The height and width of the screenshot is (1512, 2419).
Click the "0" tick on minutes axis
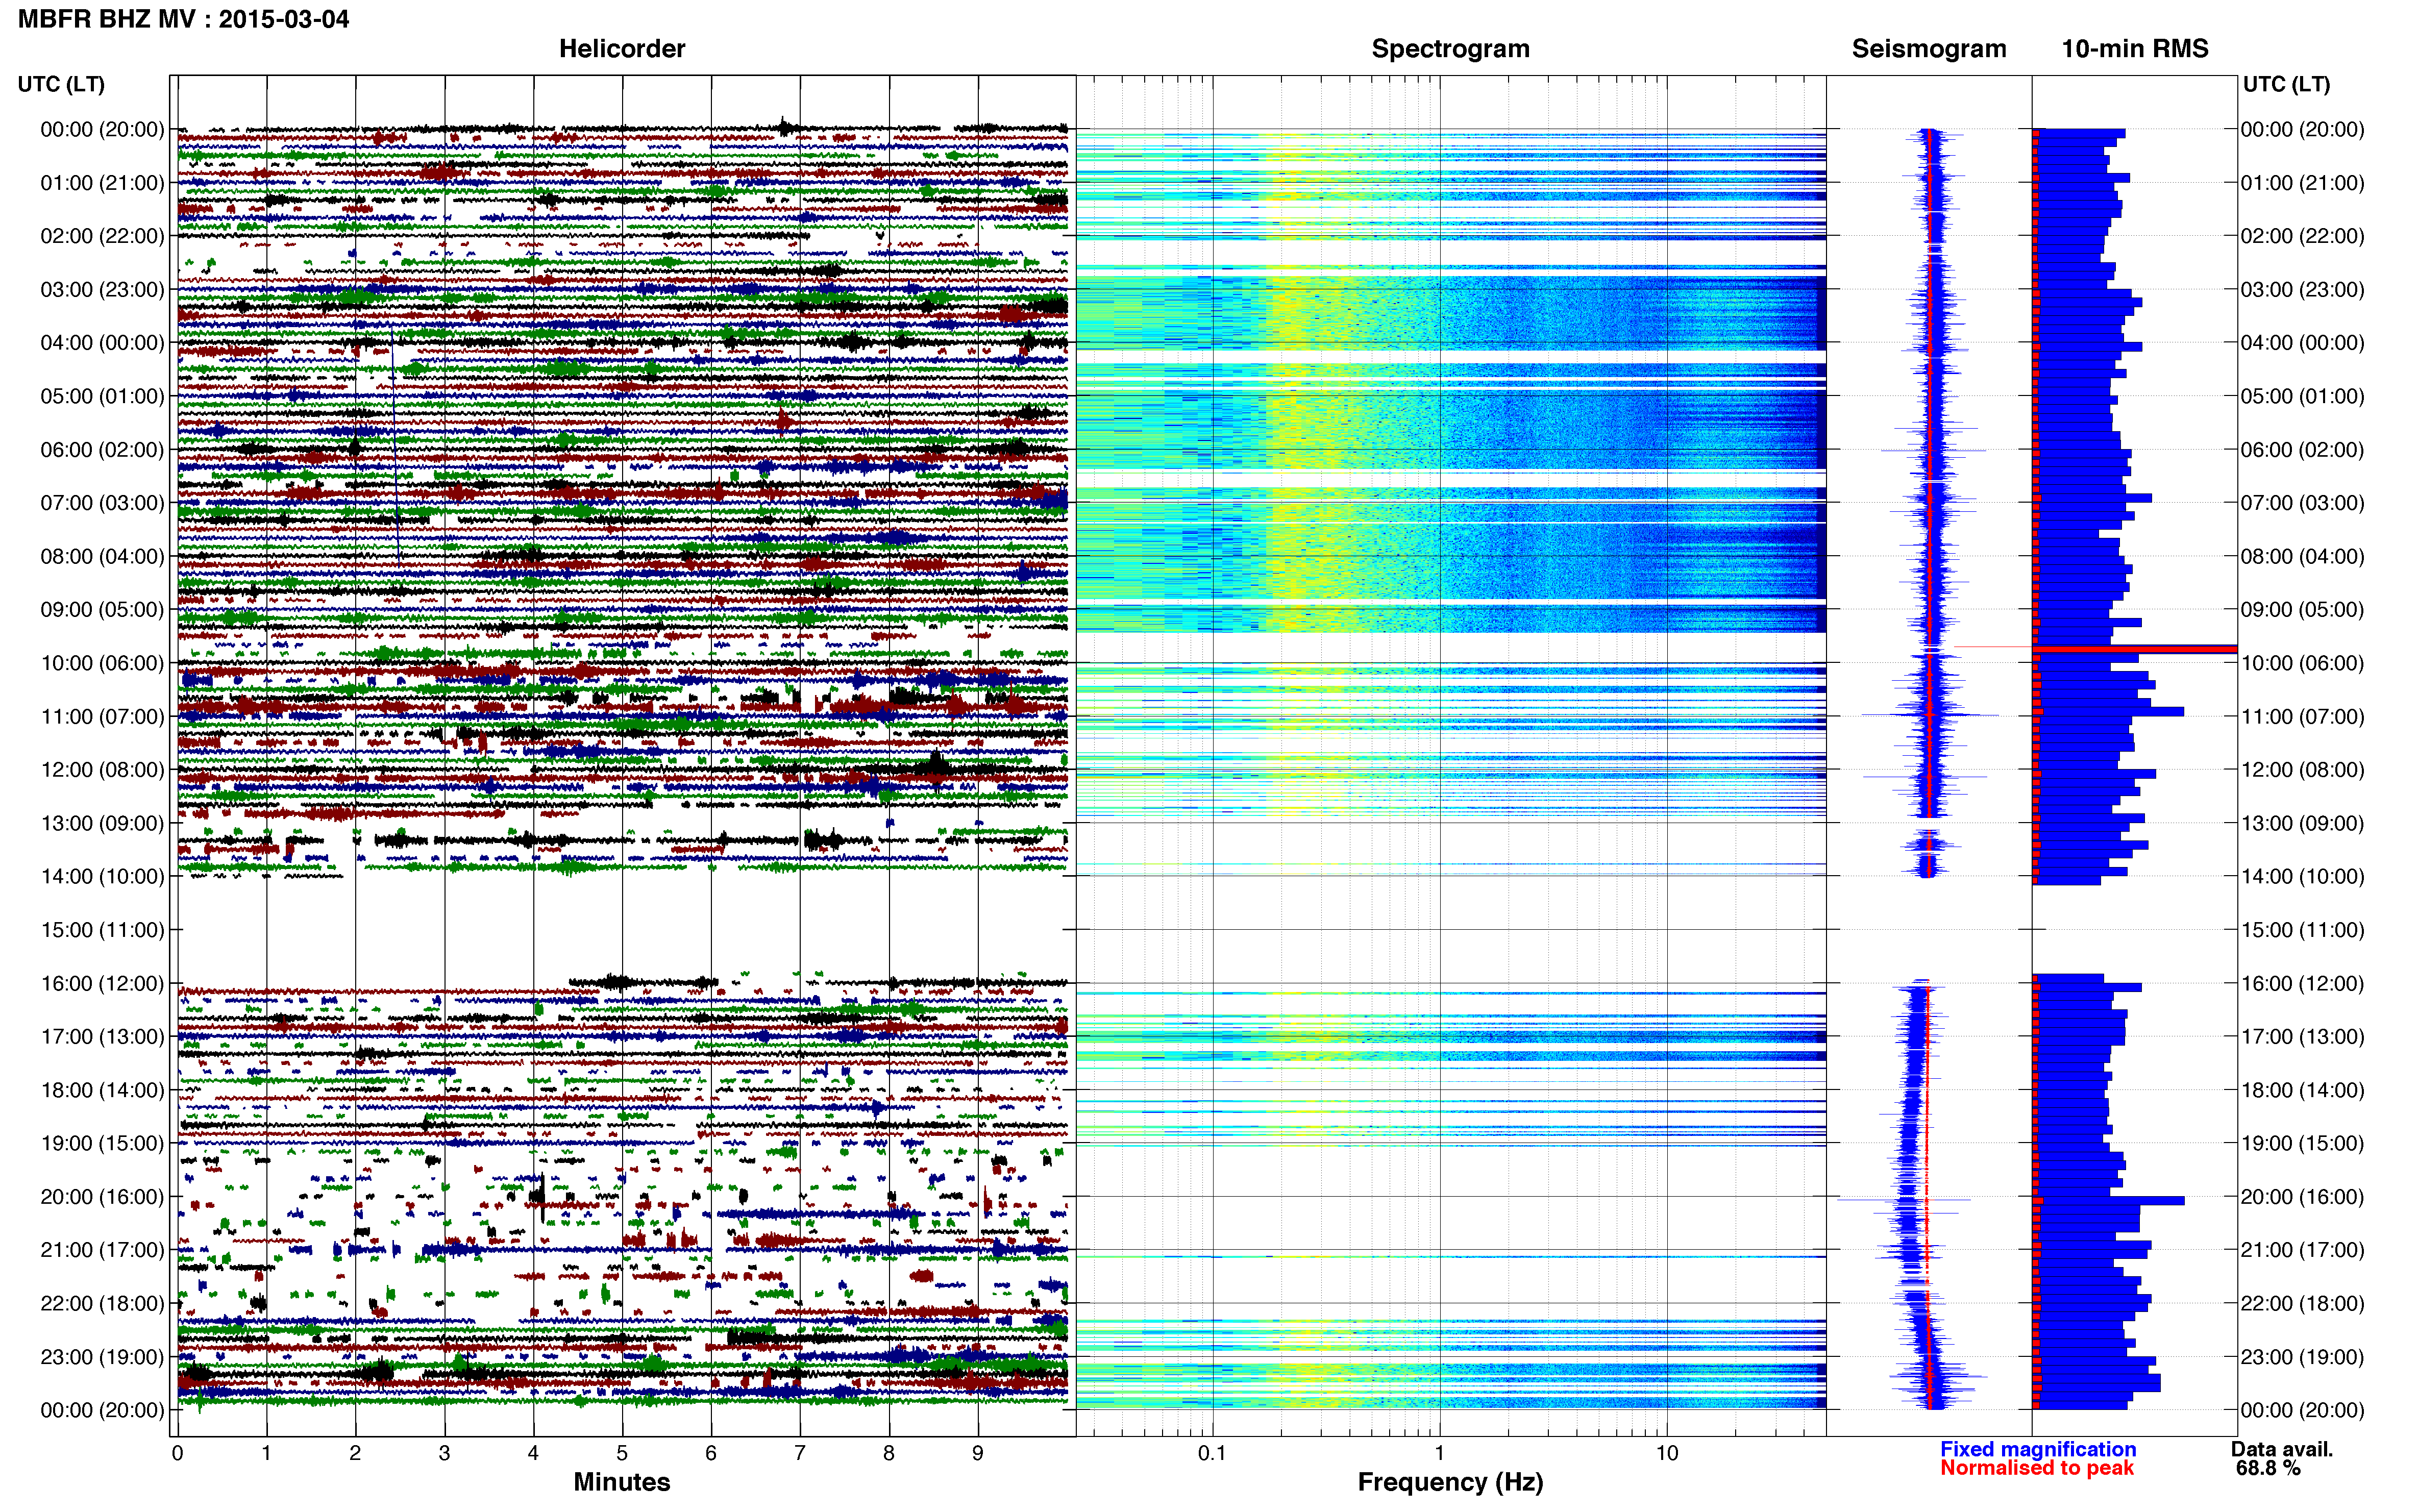click(x=177, y=1453)
